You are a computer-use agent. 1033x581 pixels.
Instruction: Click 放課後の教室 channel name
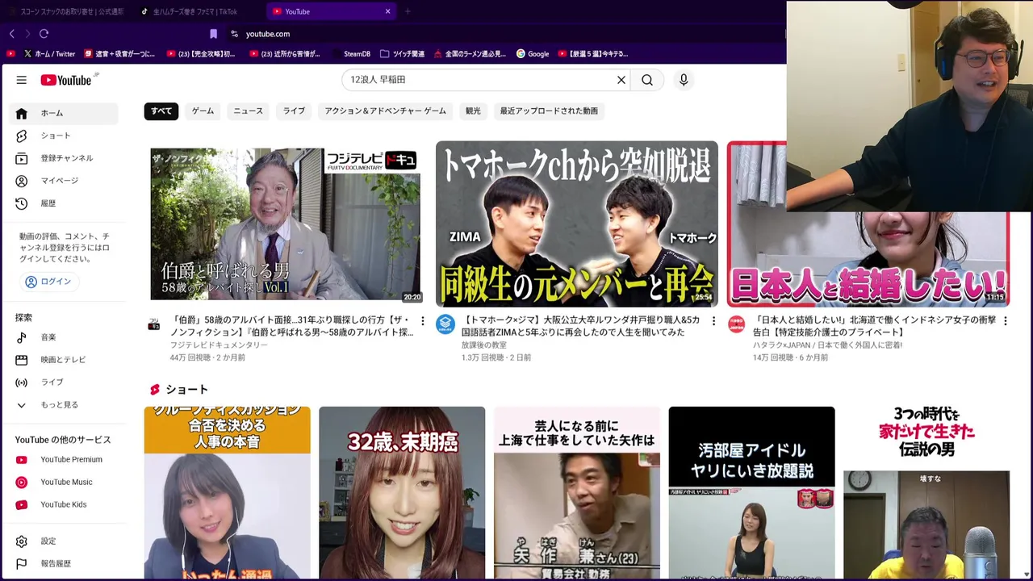coord(484,345)
